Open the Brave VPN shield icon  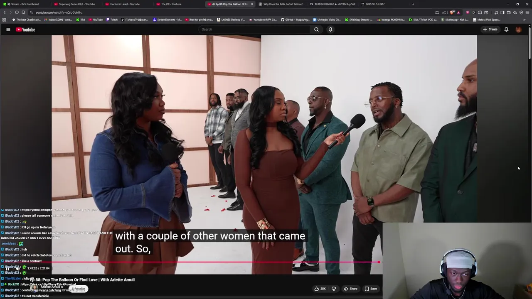(x=521, y=12)
